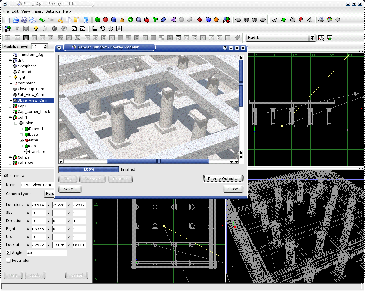Uncheck the Angle checkbox
This screenshot has width=365, height=292.
(x=8, y=252)
